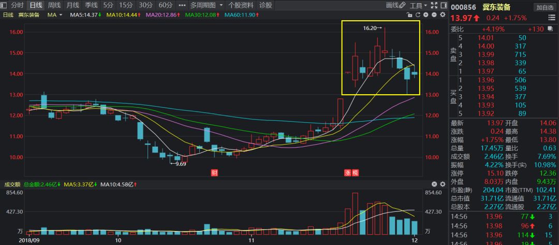
Task: Select the 日线 daily chart tab
Action: pyautogui.click(x=36, y=5)
